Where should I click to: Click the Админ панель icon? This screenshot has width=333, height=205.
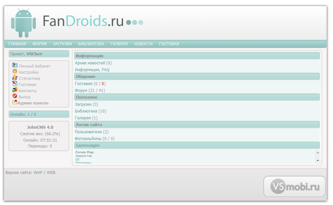tap(15, 102)
